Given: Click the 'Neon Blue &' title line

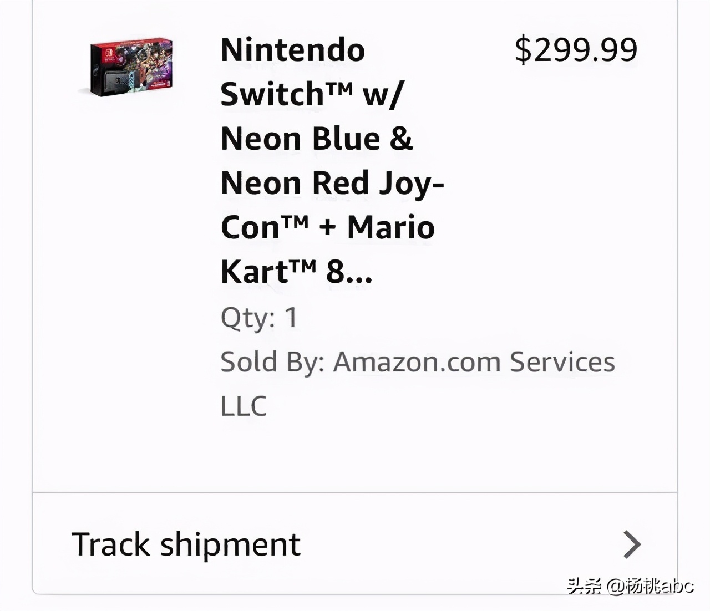Looking at the screenshot, I should coord(317,139).
